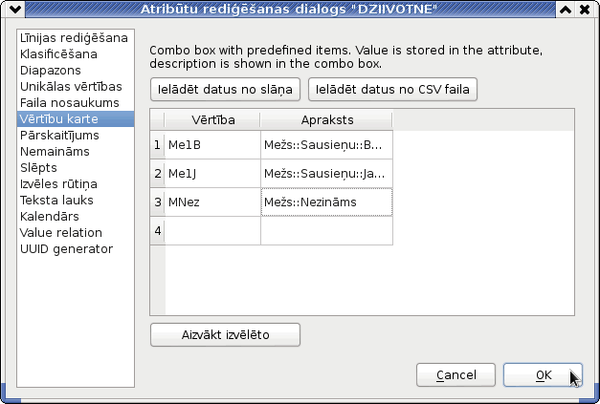Image resolution: width=600 pixels, height=404 pixels.
Task: Select Līnijas rediģēšana in the list
Action: [76, 38]
